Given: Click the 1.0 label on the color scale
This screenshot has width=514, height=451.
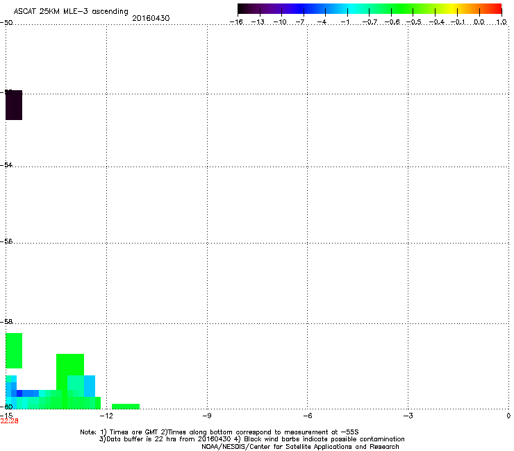Looking at the screenshot, I should [501, 22].
